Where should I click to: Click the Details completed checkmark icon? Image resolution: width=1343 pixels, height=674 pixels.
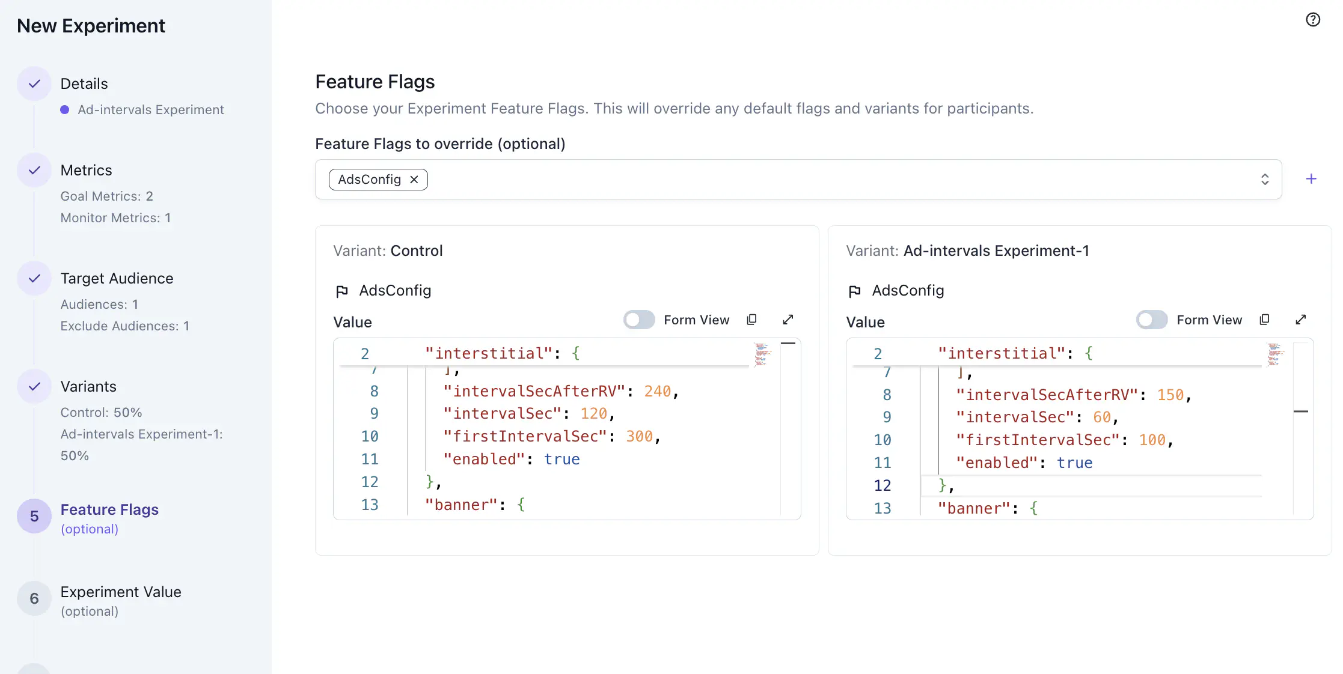[34, 83]
